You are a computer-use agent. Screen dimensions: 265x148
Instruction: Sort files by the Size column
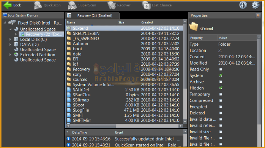[128, 22]
